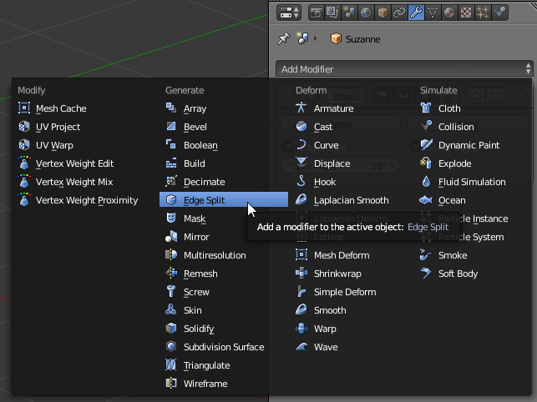537x402 pixels.
Task: Add the Hook modifier
Action: click(x=352, y=182)
